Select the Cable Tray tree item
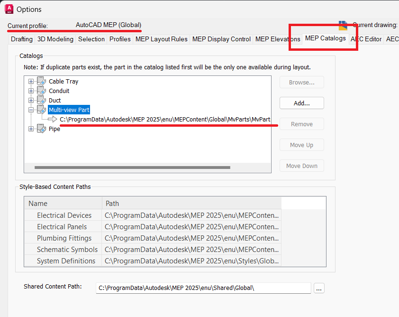Viewport: 399px width, 317px height. [x=63, y=81]
